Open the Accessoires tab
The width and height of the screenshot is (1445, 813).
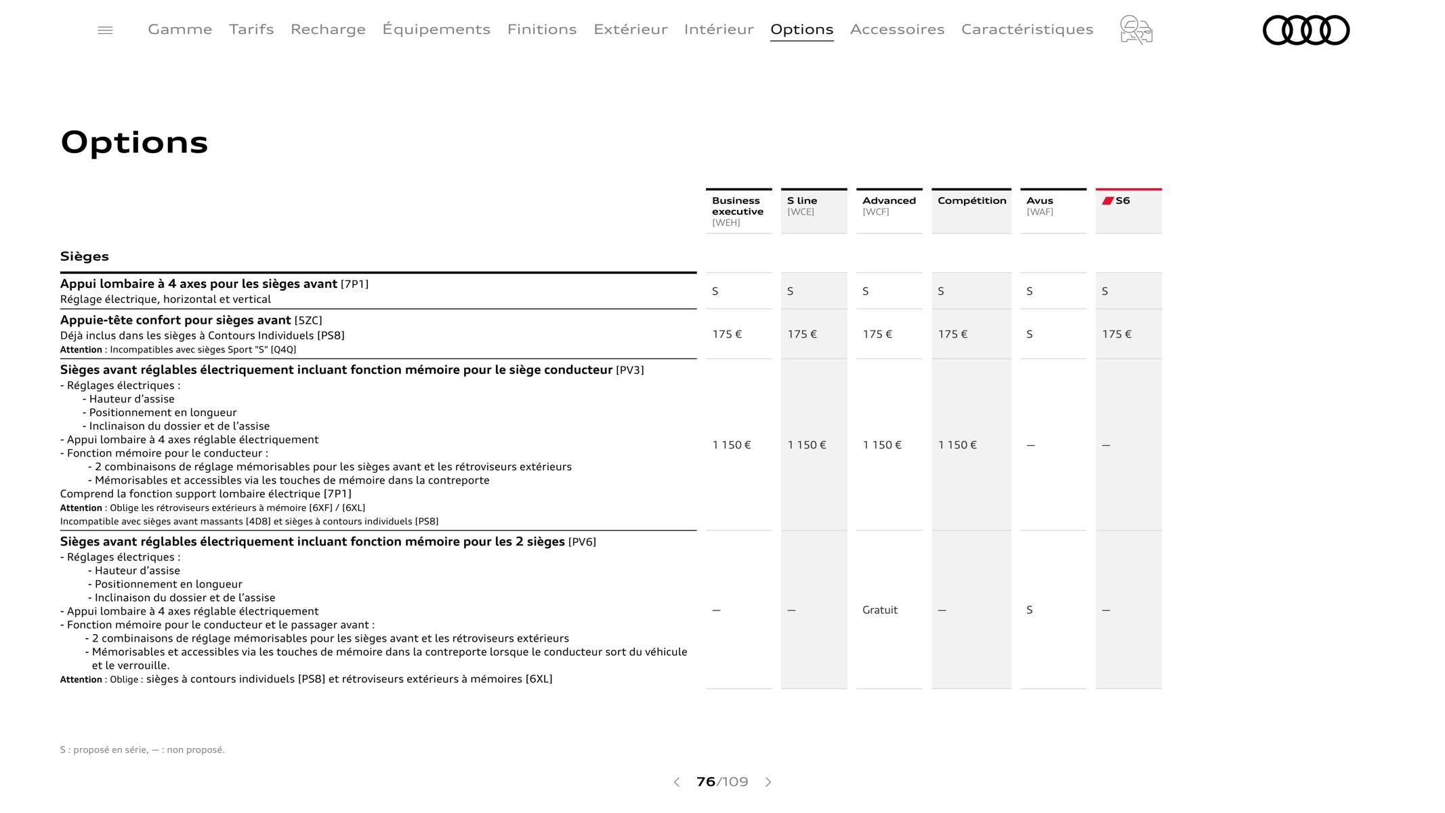tap(898, 29)
